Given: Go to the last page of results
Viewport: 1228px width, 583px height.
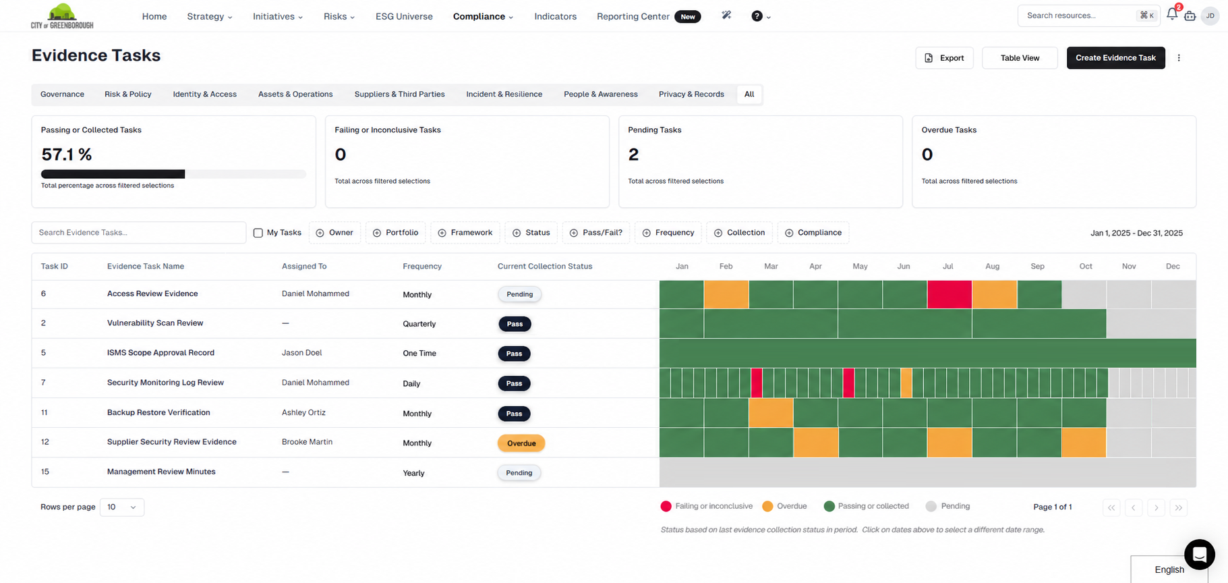Looking at the screenshot, I should point(1179,507).
